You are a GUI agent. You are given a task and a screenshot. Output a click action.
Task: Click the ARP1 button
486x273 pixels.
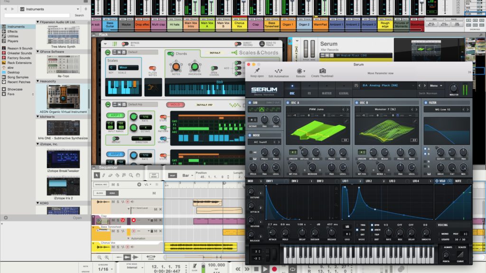click(115, 115)
